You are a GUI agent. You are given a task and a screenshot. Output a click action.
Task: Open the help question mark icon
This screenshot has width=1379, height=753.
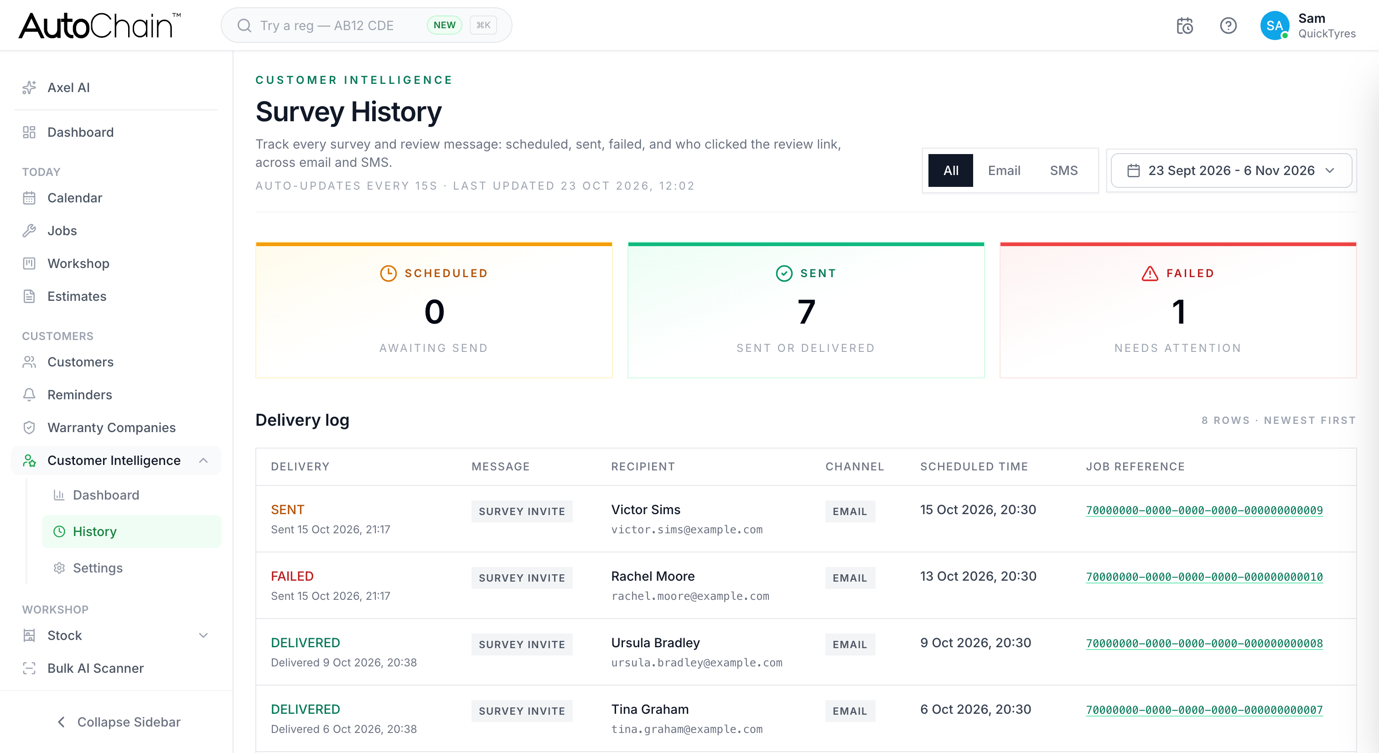(1228, 26)
